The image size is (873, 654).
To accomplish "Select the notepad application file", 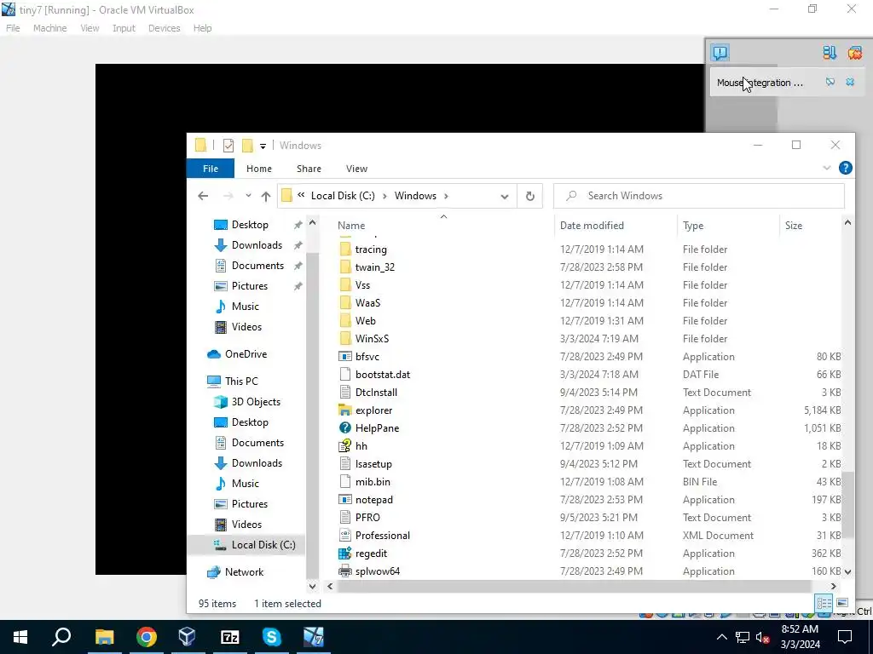I will 373,500.
